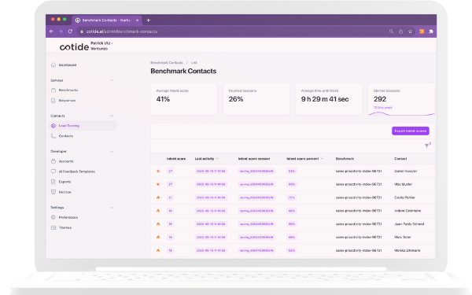Click the address bar zoom magnifier icon
This screenshot has height=295, width=472.
click(x=391, y=31)
